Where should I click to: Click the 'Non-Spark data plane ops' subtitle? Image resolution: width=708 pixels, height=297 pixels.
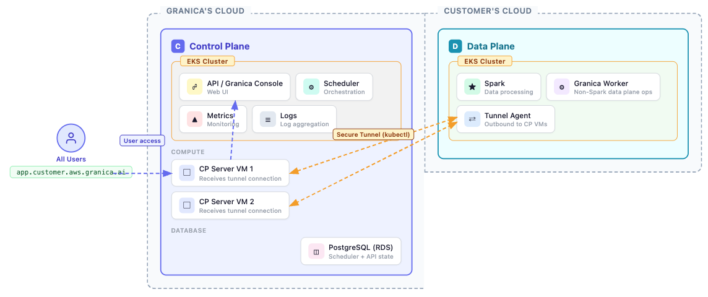(614, 92)
